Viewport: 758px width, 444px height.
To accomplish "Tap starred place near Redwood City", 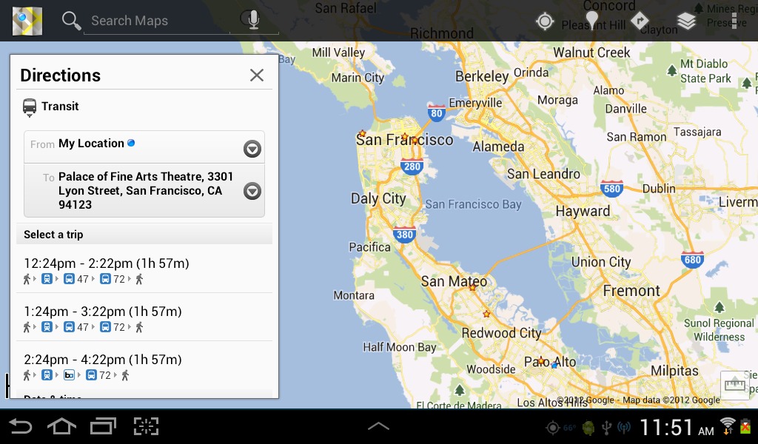I will [x=486, y=314].
